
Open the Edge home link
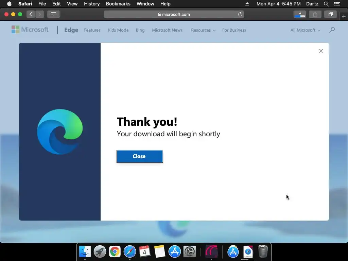pyautogui.click(x=71, y=30)
